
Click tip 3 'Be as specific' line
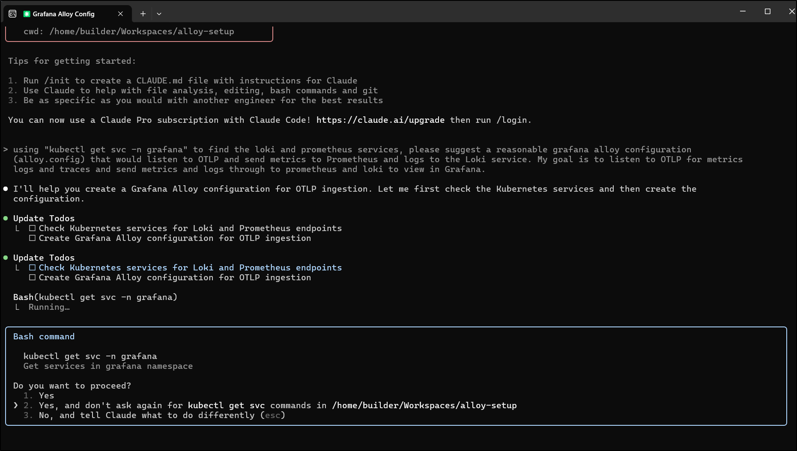pyautogui.click(x=195, y=101)
